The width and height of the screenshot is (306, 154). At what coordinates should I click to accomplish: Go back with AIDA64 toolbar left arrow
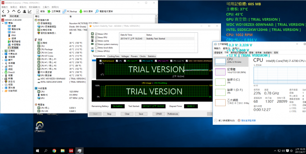tap(3, 11)
